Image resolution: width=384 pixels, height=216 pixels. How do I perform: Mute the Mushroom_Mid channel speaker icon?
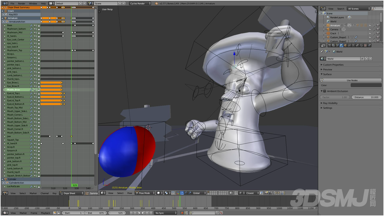[x=35, y=33]
